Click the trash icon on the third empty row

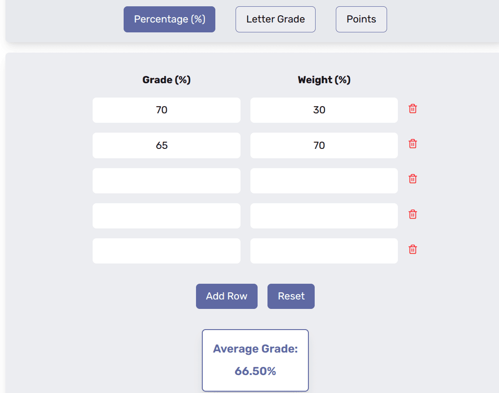(x=413, y=179)
